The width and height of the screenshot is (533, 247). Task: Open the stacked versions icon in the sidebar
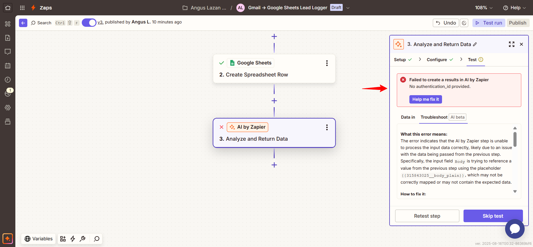(x=8, y=122)
